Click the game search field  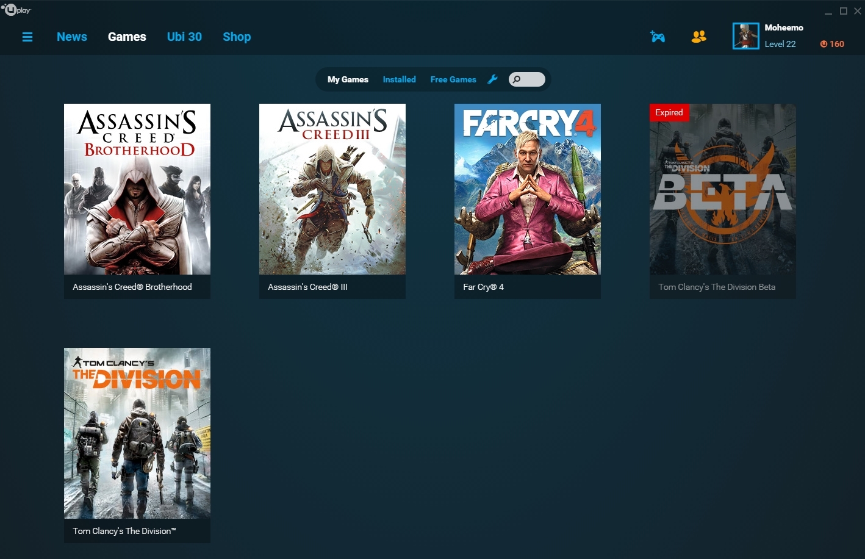[x=527, y=79]
